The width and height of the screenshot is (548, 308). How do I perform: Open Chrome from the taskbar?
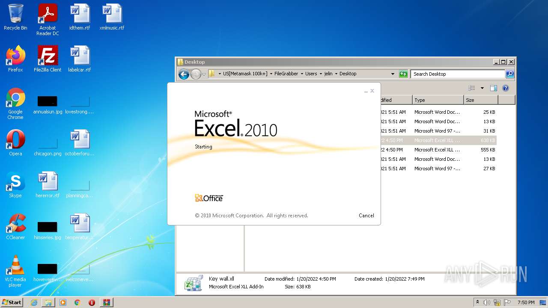pyautogui.click(x=77, y=302)
